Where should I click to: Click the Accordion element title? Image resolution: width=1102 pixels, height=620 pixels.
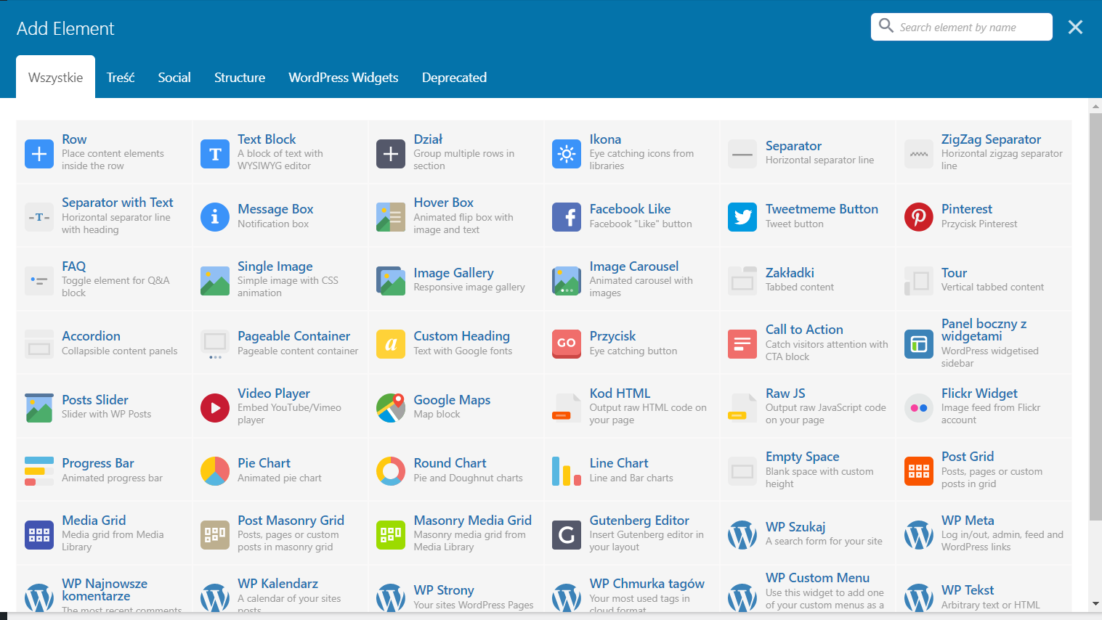[91, 336]
